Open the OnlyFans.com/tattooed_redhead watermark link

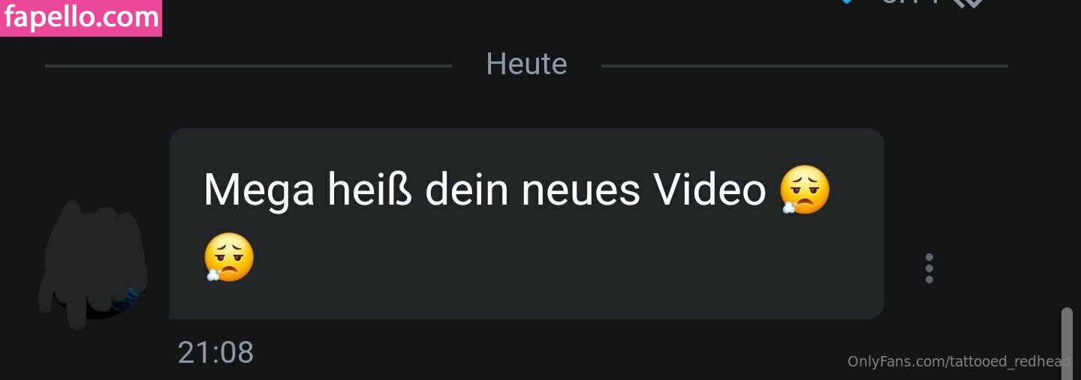[959, 361]
